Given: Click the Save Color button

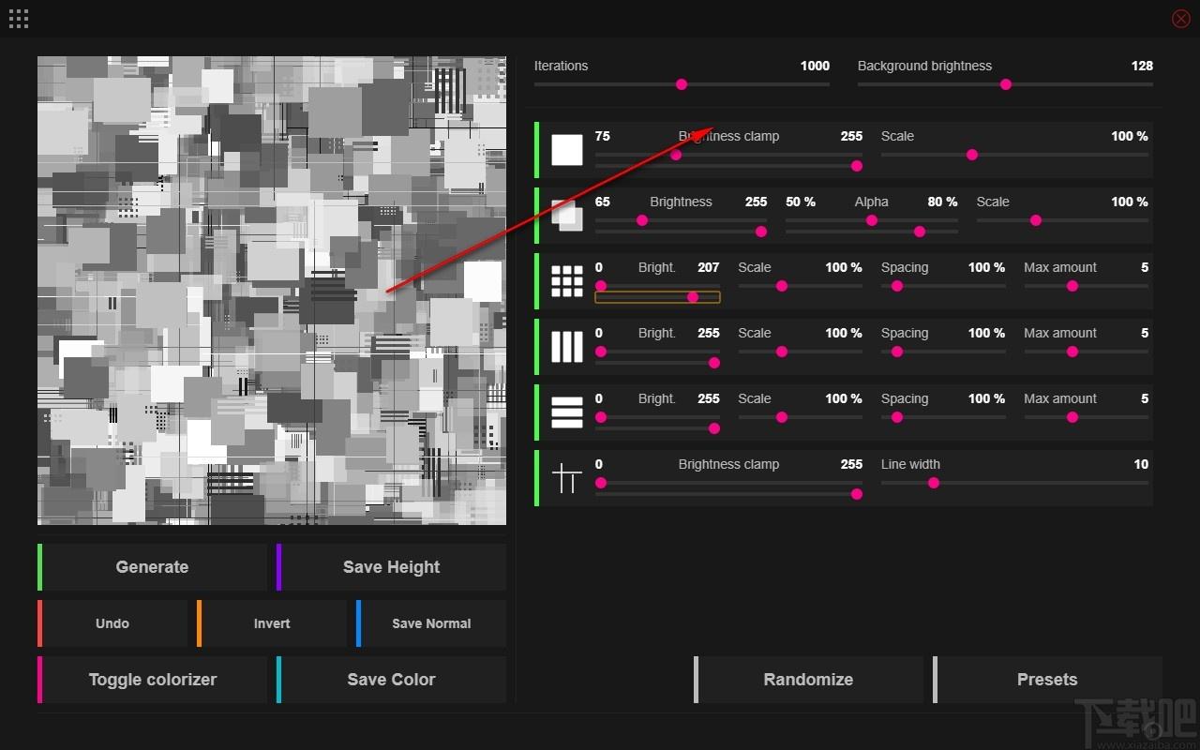Looking at the screenshot, I should point(391,680).
